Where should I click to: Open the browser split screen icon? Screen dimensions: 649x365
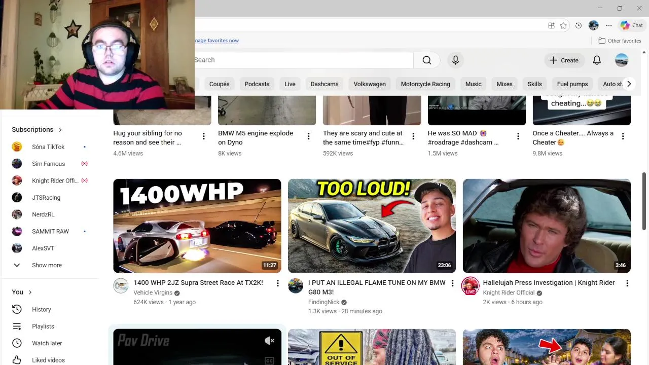click(x=551, y=25)
